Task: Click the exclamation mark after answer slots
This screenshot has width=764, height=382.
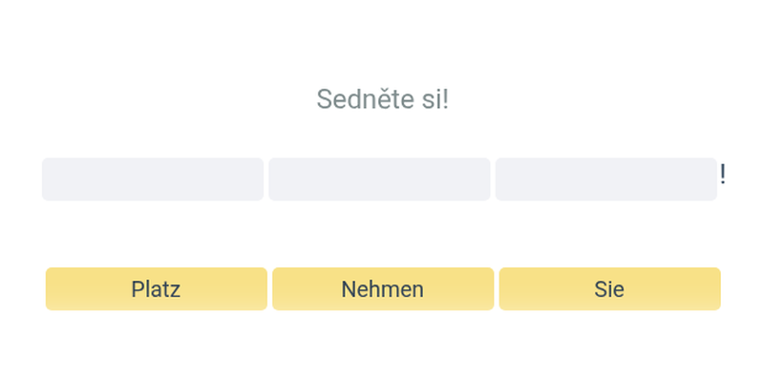Action: point(723,175)
